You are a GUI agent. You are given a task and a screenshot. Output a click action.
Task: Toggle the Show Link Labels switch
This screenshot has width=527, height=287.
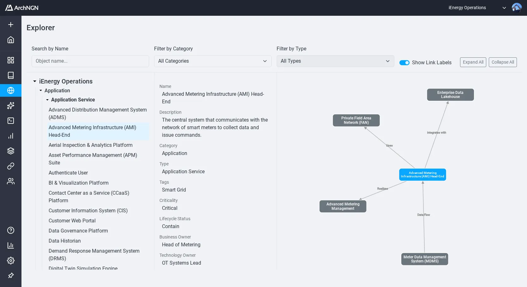point(404,63)
